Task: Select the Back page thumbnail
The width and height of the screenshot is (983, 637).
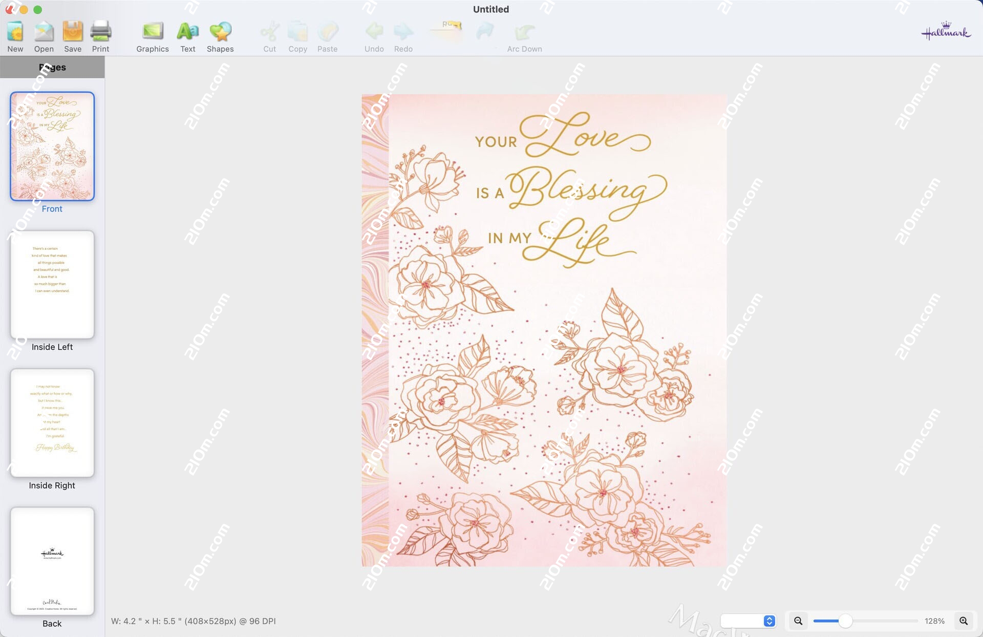Action: click(52, 562)
